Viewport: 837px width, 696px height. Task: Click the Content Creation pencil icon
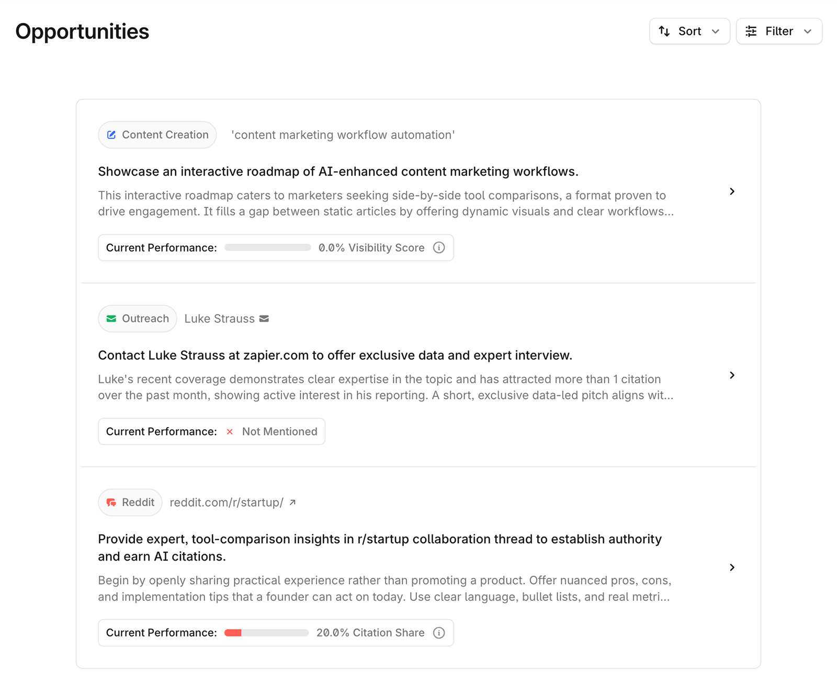(x=111, y=135)
